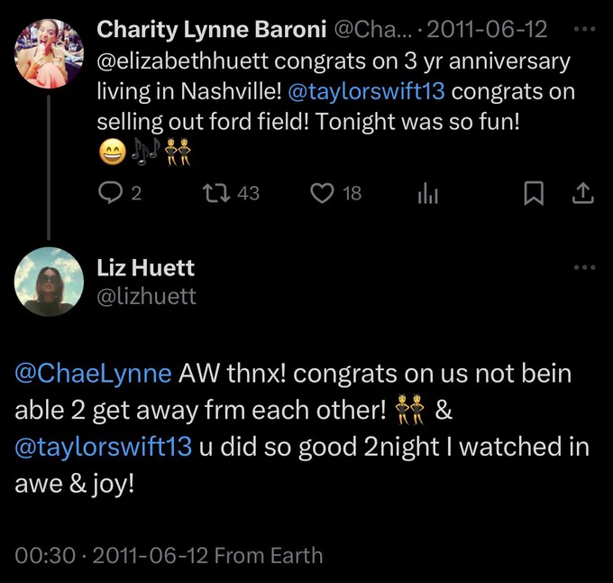Like the tweet with 18 likes
Image resolution: width=613 pixels, height=583 pixels.
322,193
